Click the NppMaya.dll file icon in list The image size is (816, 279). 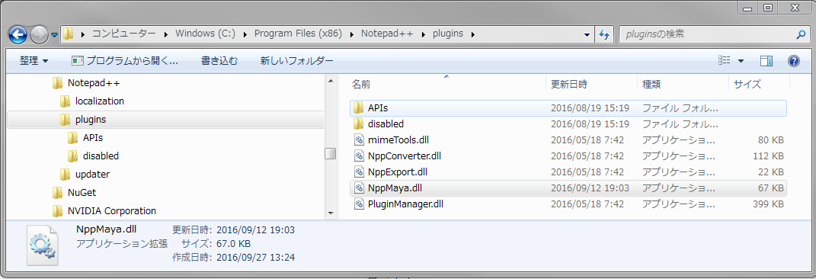tap(359, 188)
